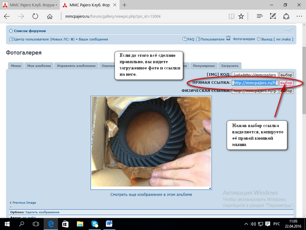This screenshot has height=230, width=306.
Task: Open the Смотреть еще изображения link
Action: click(x=151, y=194)
